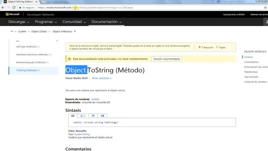
Task: Bookmark page with star icon
Action: pyautogui.click(x=265, y=8)
